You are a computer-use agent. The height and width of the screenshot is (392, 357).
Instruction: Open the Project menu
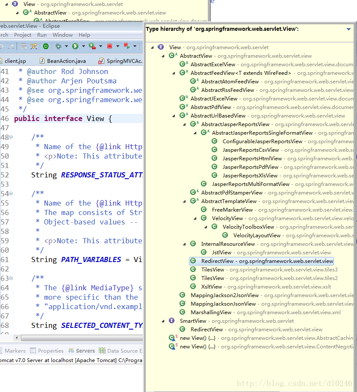point(23,35)
